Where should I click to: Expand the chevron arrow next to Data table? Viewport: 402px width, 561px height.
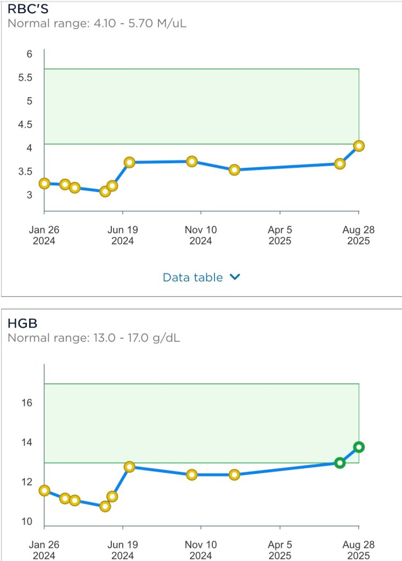click(235, 277)
